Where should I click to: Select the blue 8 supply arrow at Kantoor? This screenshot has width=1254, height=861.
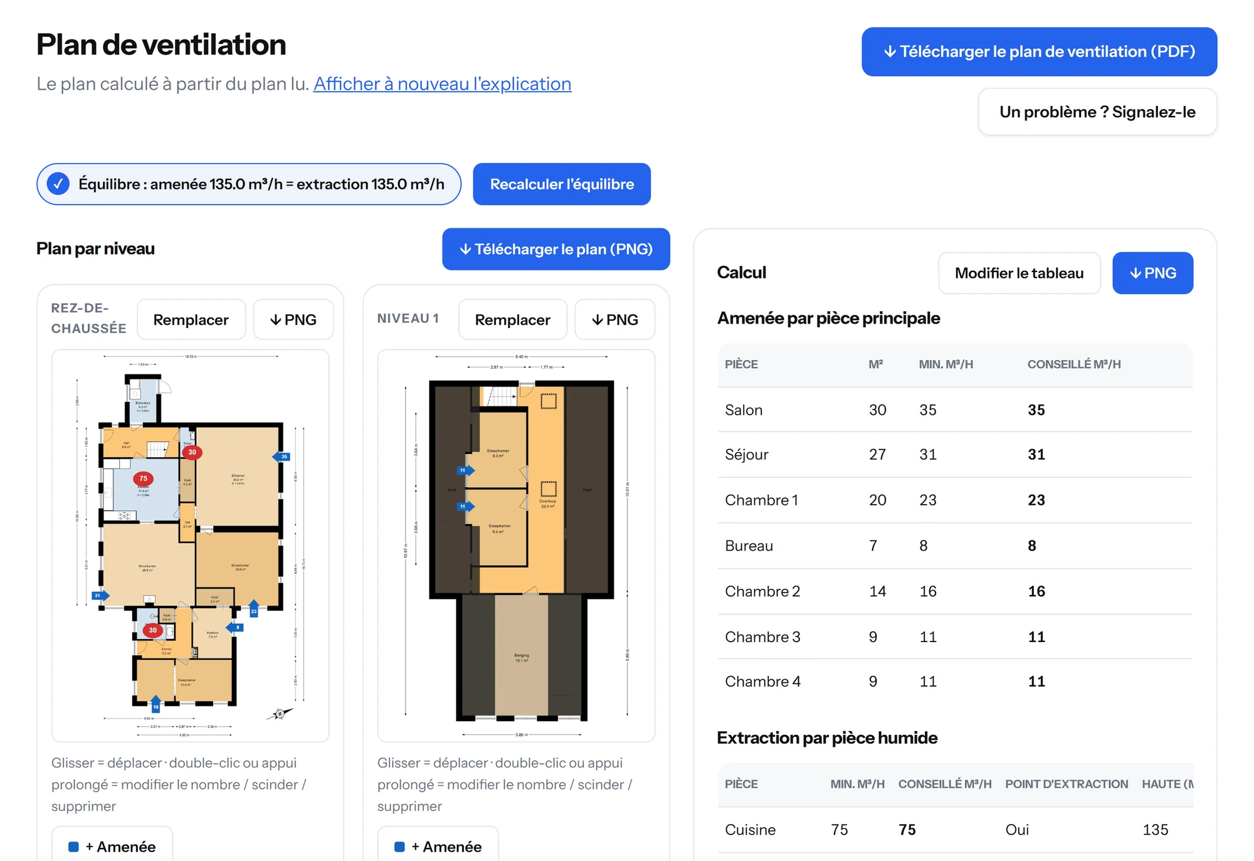click(234, 627)
